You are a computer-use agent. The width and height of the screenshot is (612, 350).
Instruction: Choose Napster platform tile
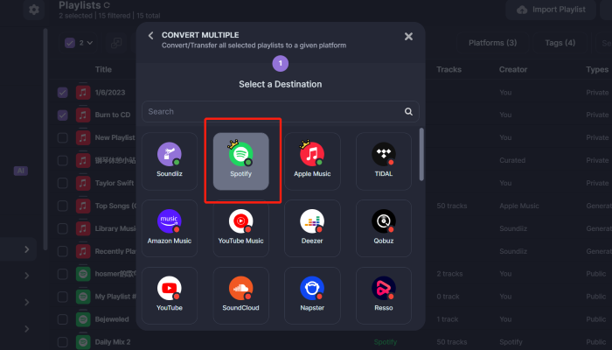(x=312, y=295)
